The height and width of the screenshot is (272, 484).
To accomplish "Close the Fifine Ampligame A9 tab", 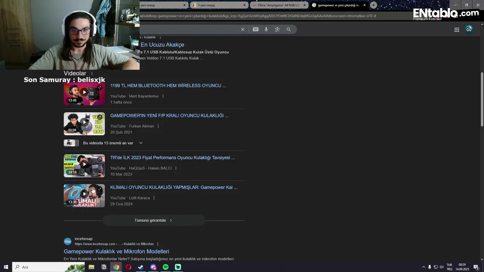I will coord(304,5).
